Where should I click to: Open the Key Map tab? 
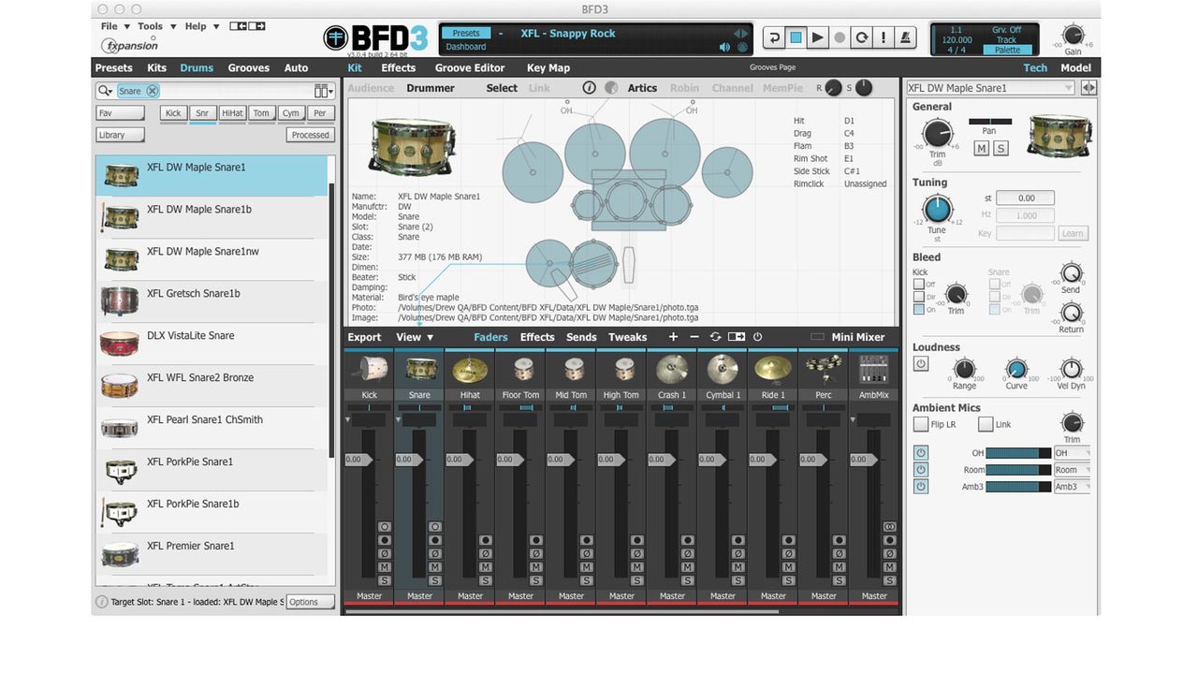point(548,67)
